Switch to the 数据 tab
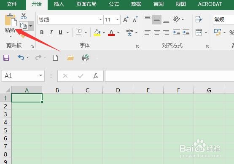The width and height of the screenshot is (234, 164). (136, 4)
